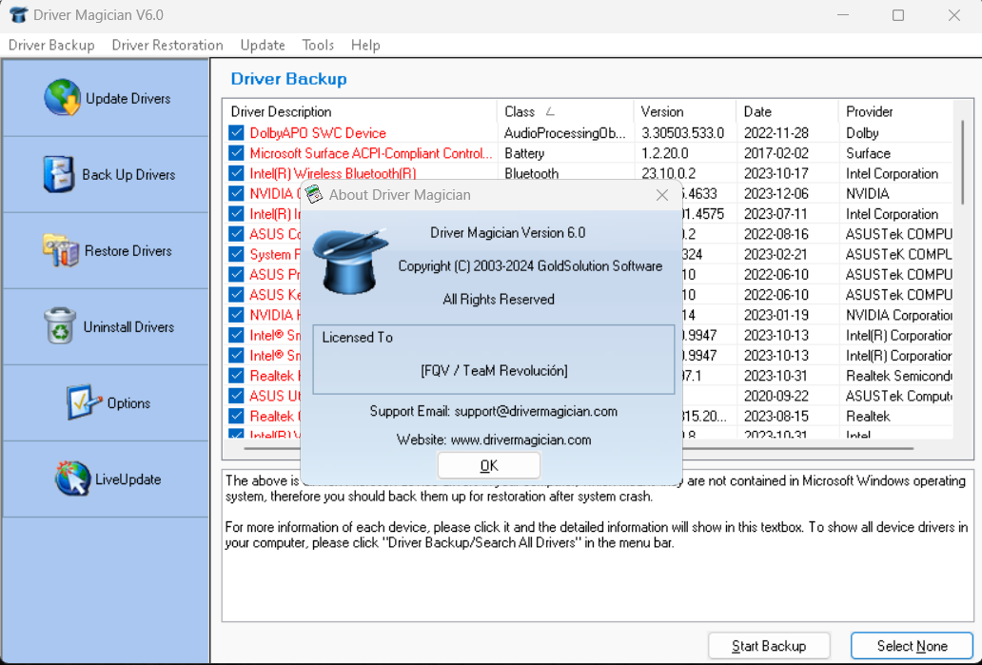
Task: Click support@drivermagician.com email text
Action: [536, 411]
